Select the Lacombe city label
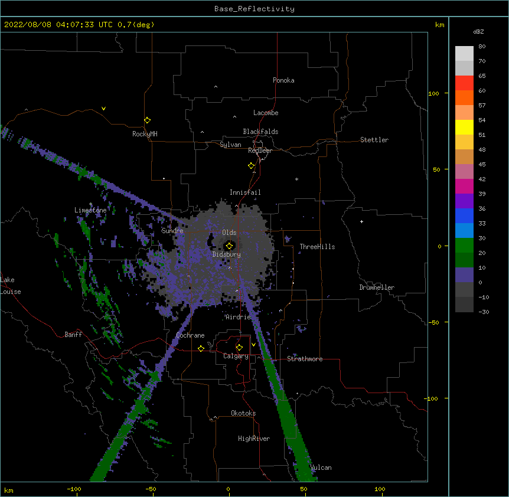This screenshot has height=497, width=509. tap(266, 113)
